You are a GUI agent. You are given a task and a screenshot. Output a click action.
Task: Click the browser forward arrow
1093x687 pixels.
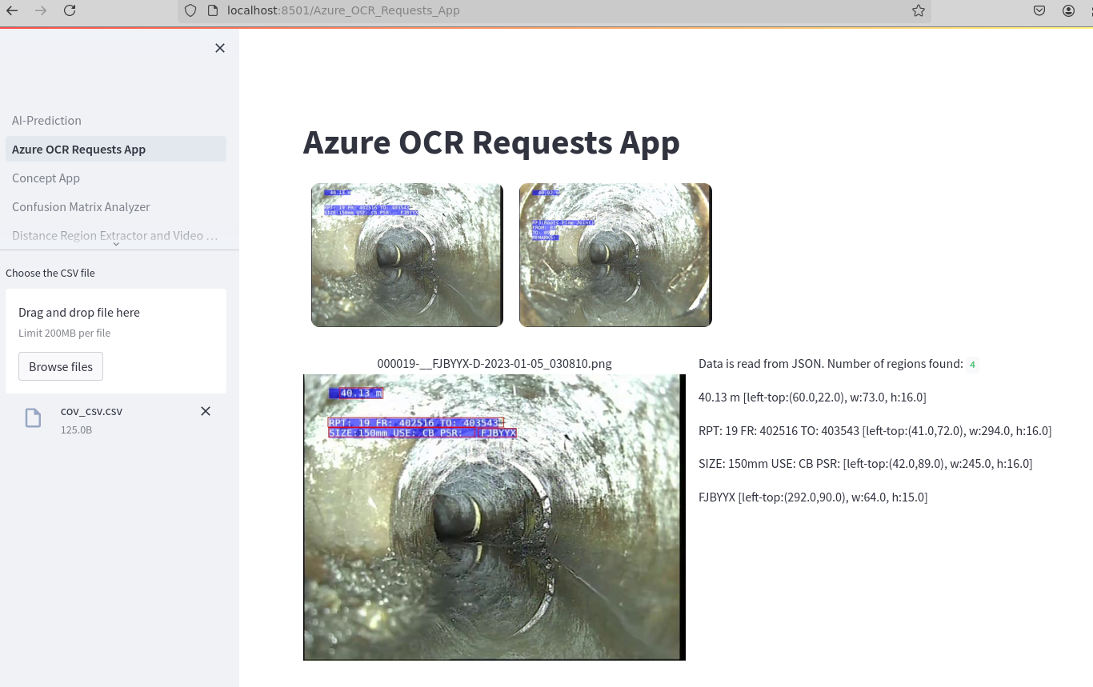(x=41, y=10)
